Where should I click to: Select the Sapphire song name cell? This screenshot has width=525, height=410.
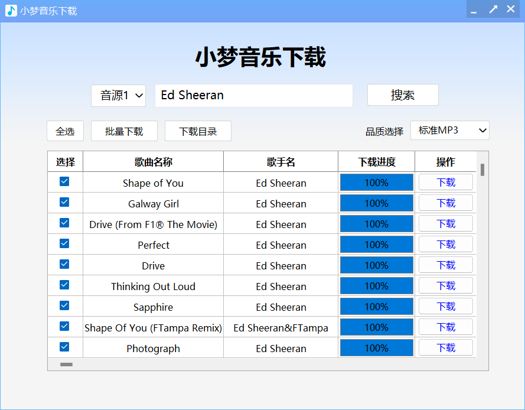[154, 307]
